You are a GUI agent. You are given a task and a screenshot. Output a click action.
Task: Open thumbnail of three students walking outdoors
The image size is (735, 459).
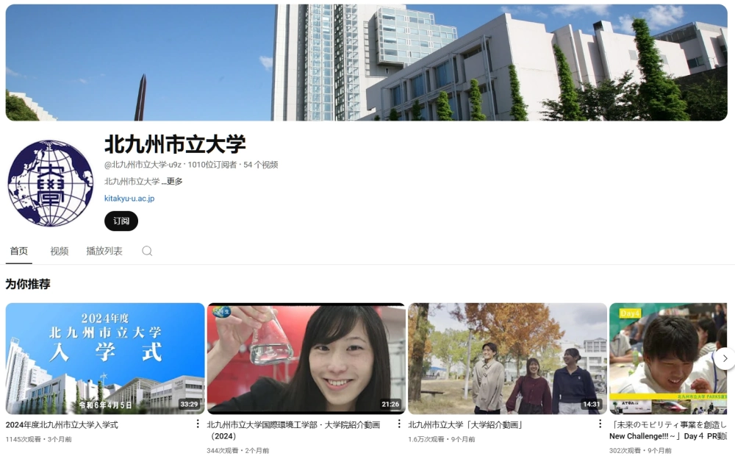pos(507,358)
